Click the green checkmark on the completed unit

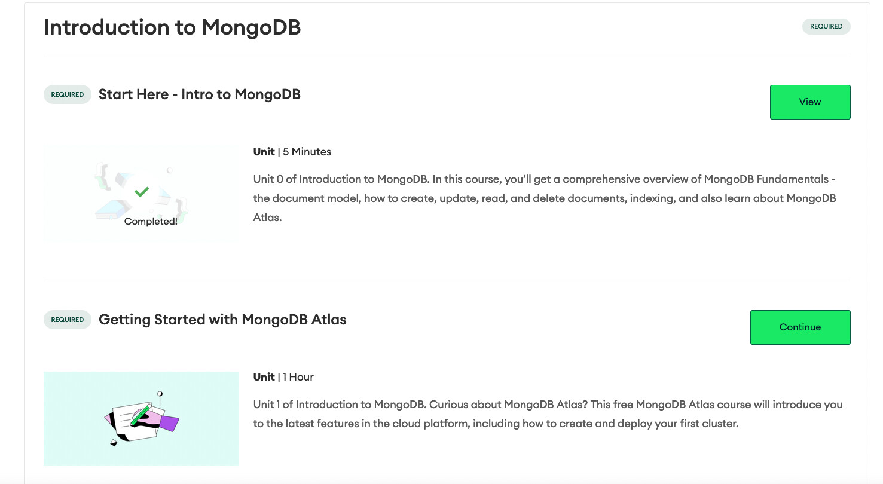pyautogui.click(x=142, y=192)
